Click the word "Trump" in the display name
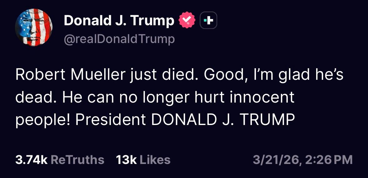Image resolution: width=368 pixels, height=178 pixels. point(152,21)
